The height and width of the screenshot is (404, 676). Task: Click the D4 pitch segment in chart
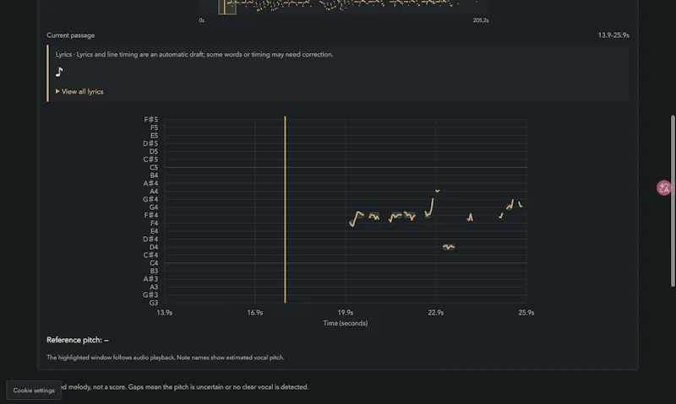click(x=449, y=247)
